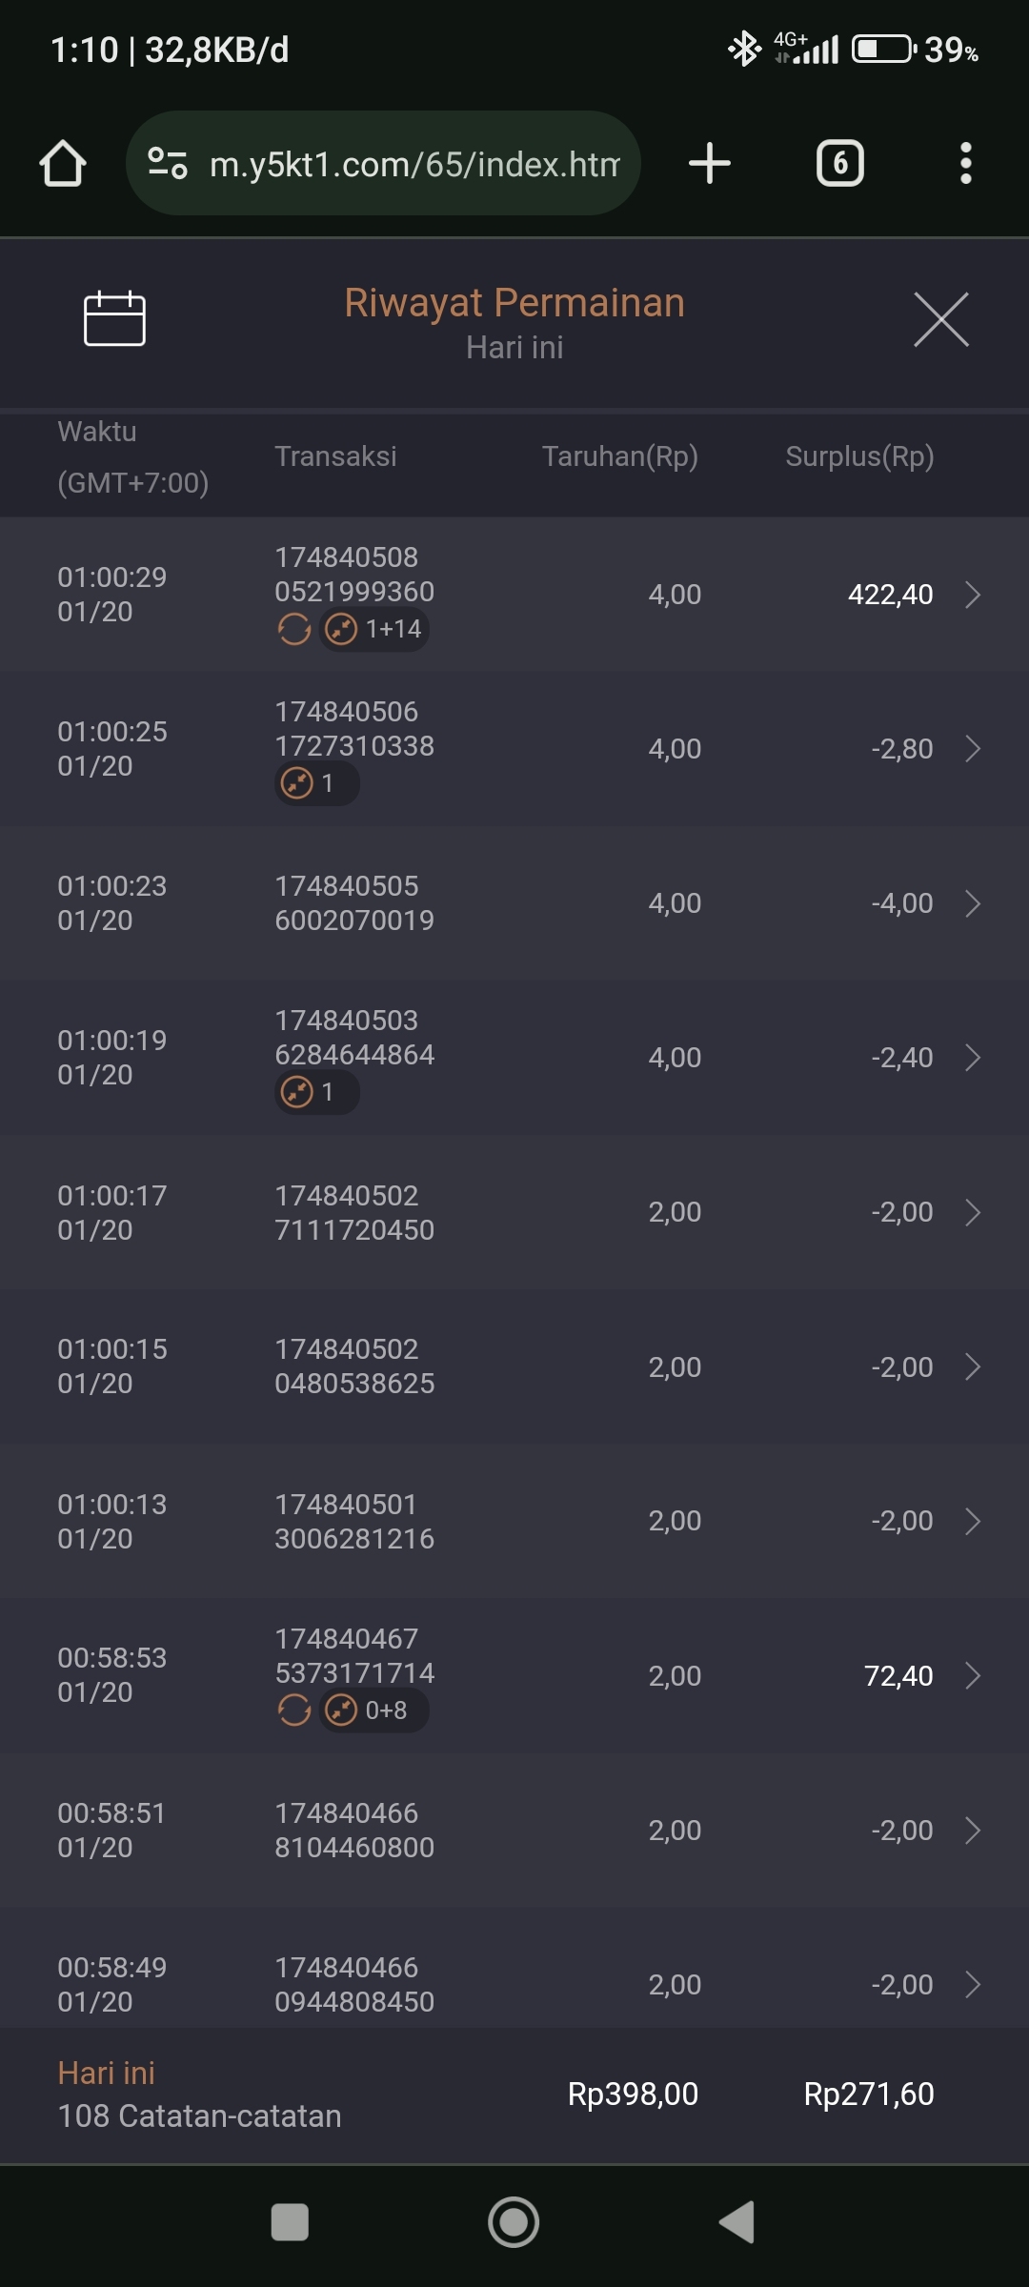Open the 00:58:49 transaction details
Viewport: 1029px width, 2287px height.
tap(972, 1985)
